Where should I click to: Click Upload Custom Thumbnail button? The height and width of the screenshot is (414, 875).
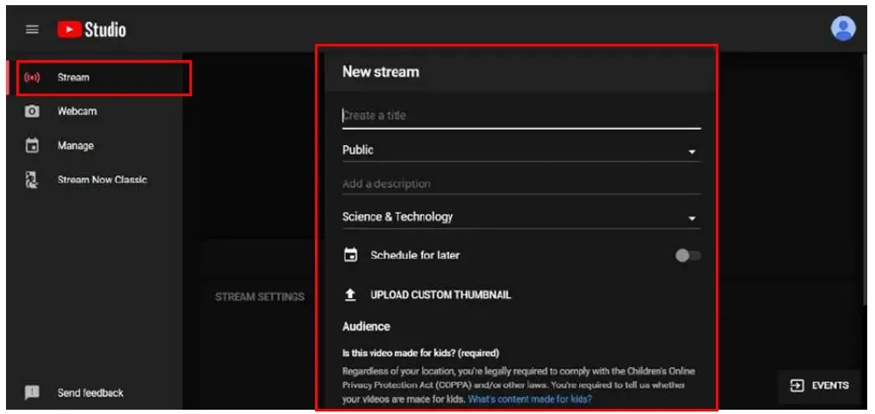coord(440,295)
